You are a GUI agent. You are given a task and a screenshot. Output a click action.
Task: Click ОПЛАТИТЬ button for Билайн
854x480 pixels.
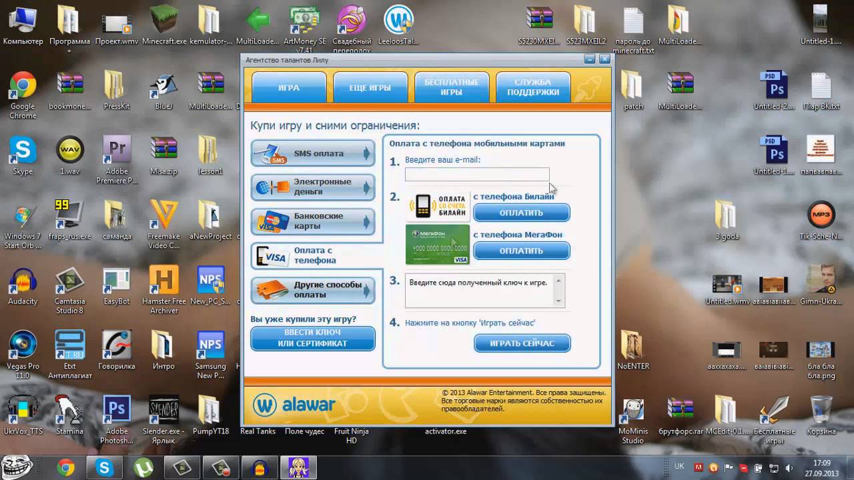[522, 213]
